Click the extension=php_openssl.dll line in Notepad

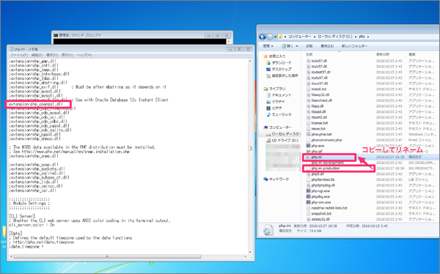pos(35,104)
